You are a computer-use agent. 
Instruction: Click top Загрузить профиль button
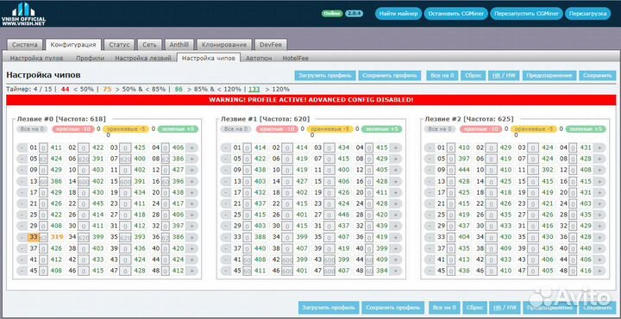click(x=325, y=75)
